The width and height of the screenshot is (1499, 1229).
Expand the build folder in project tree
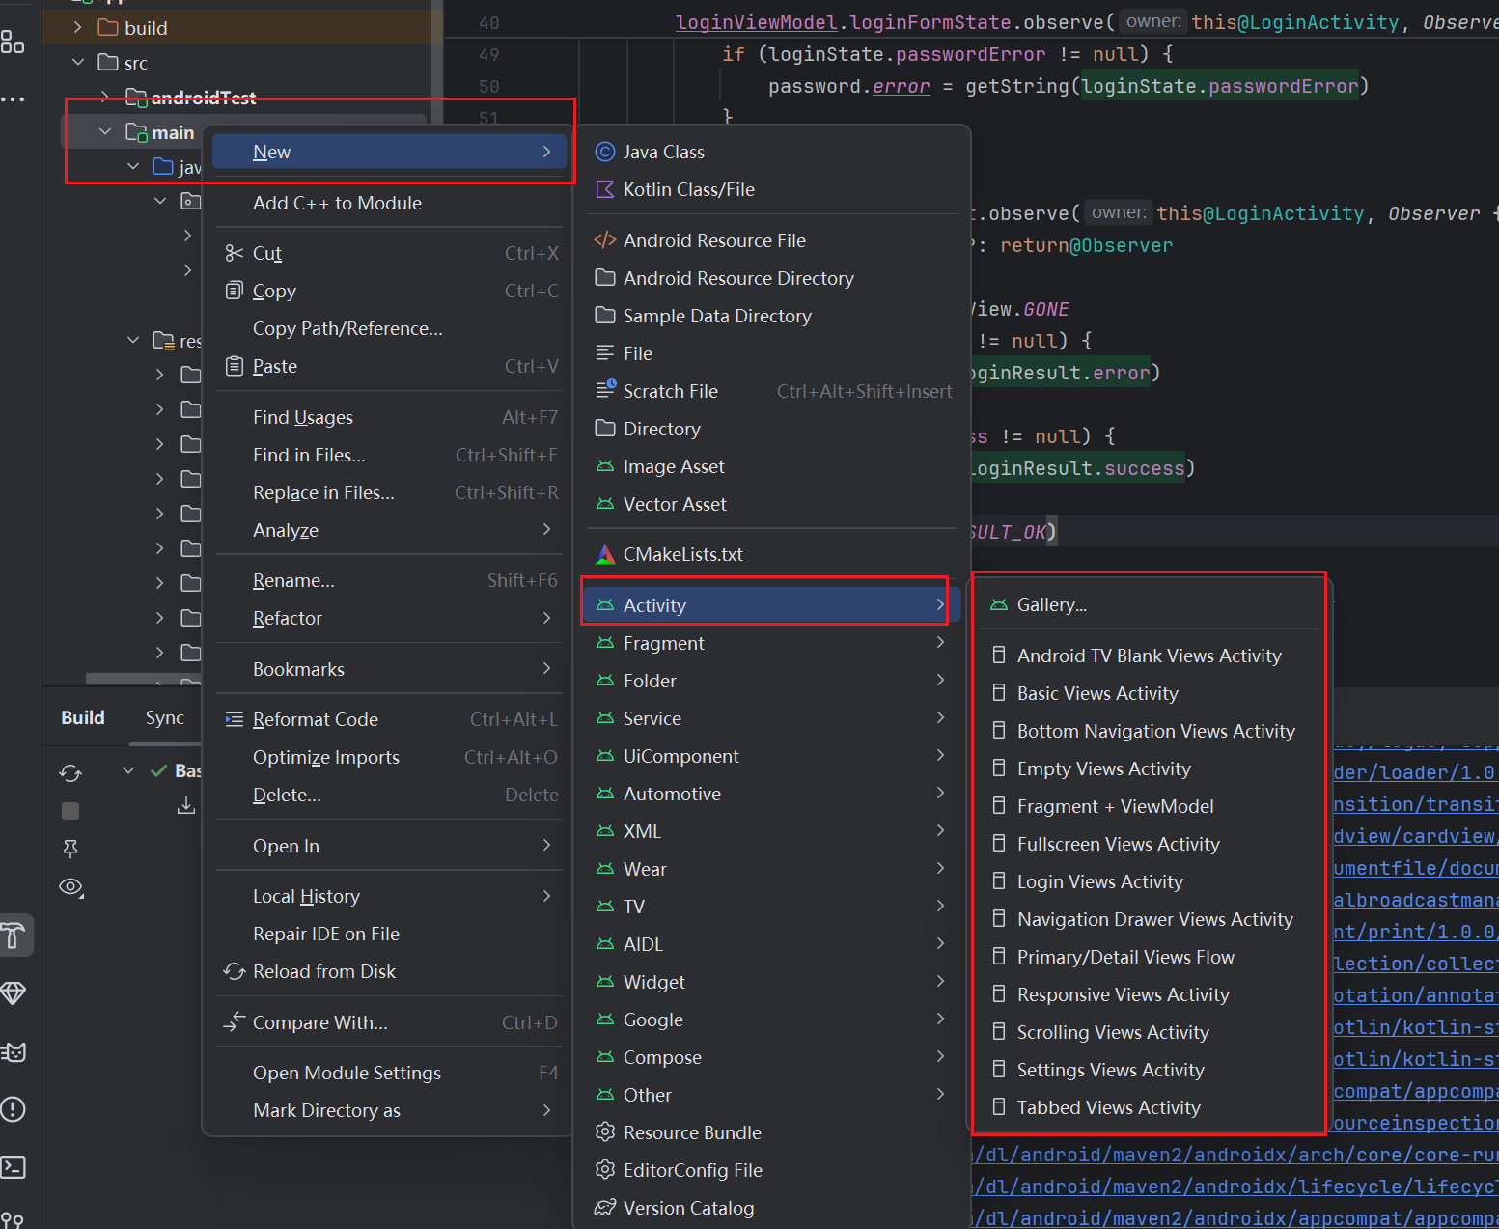click(x=78, y=28)
